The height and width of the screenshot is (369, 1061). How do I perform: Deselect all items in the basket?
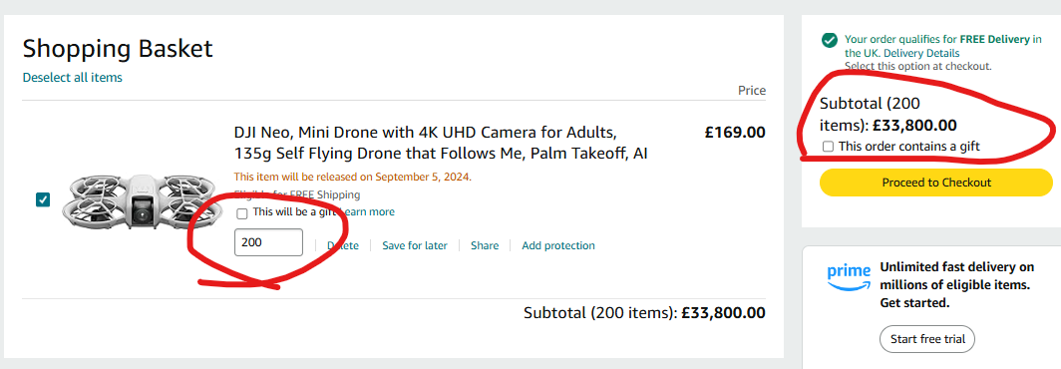(73, 77)
